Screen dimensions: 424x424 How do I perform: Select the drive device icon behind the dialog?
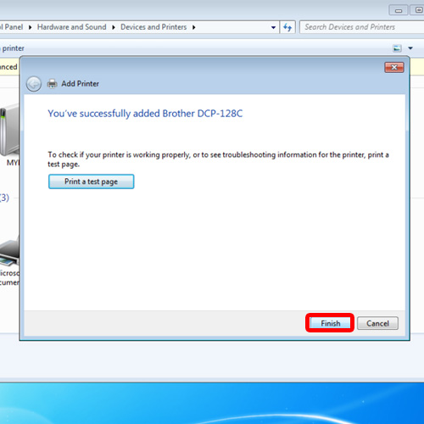point(9,131)
